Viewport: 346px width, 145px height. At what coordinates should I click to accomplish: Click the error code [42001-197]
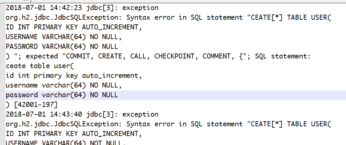tap(36, 105)
